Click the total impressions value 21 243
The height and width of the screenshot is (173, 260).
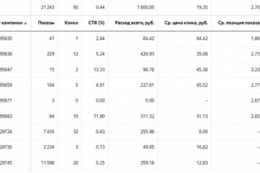click(48, 7)
